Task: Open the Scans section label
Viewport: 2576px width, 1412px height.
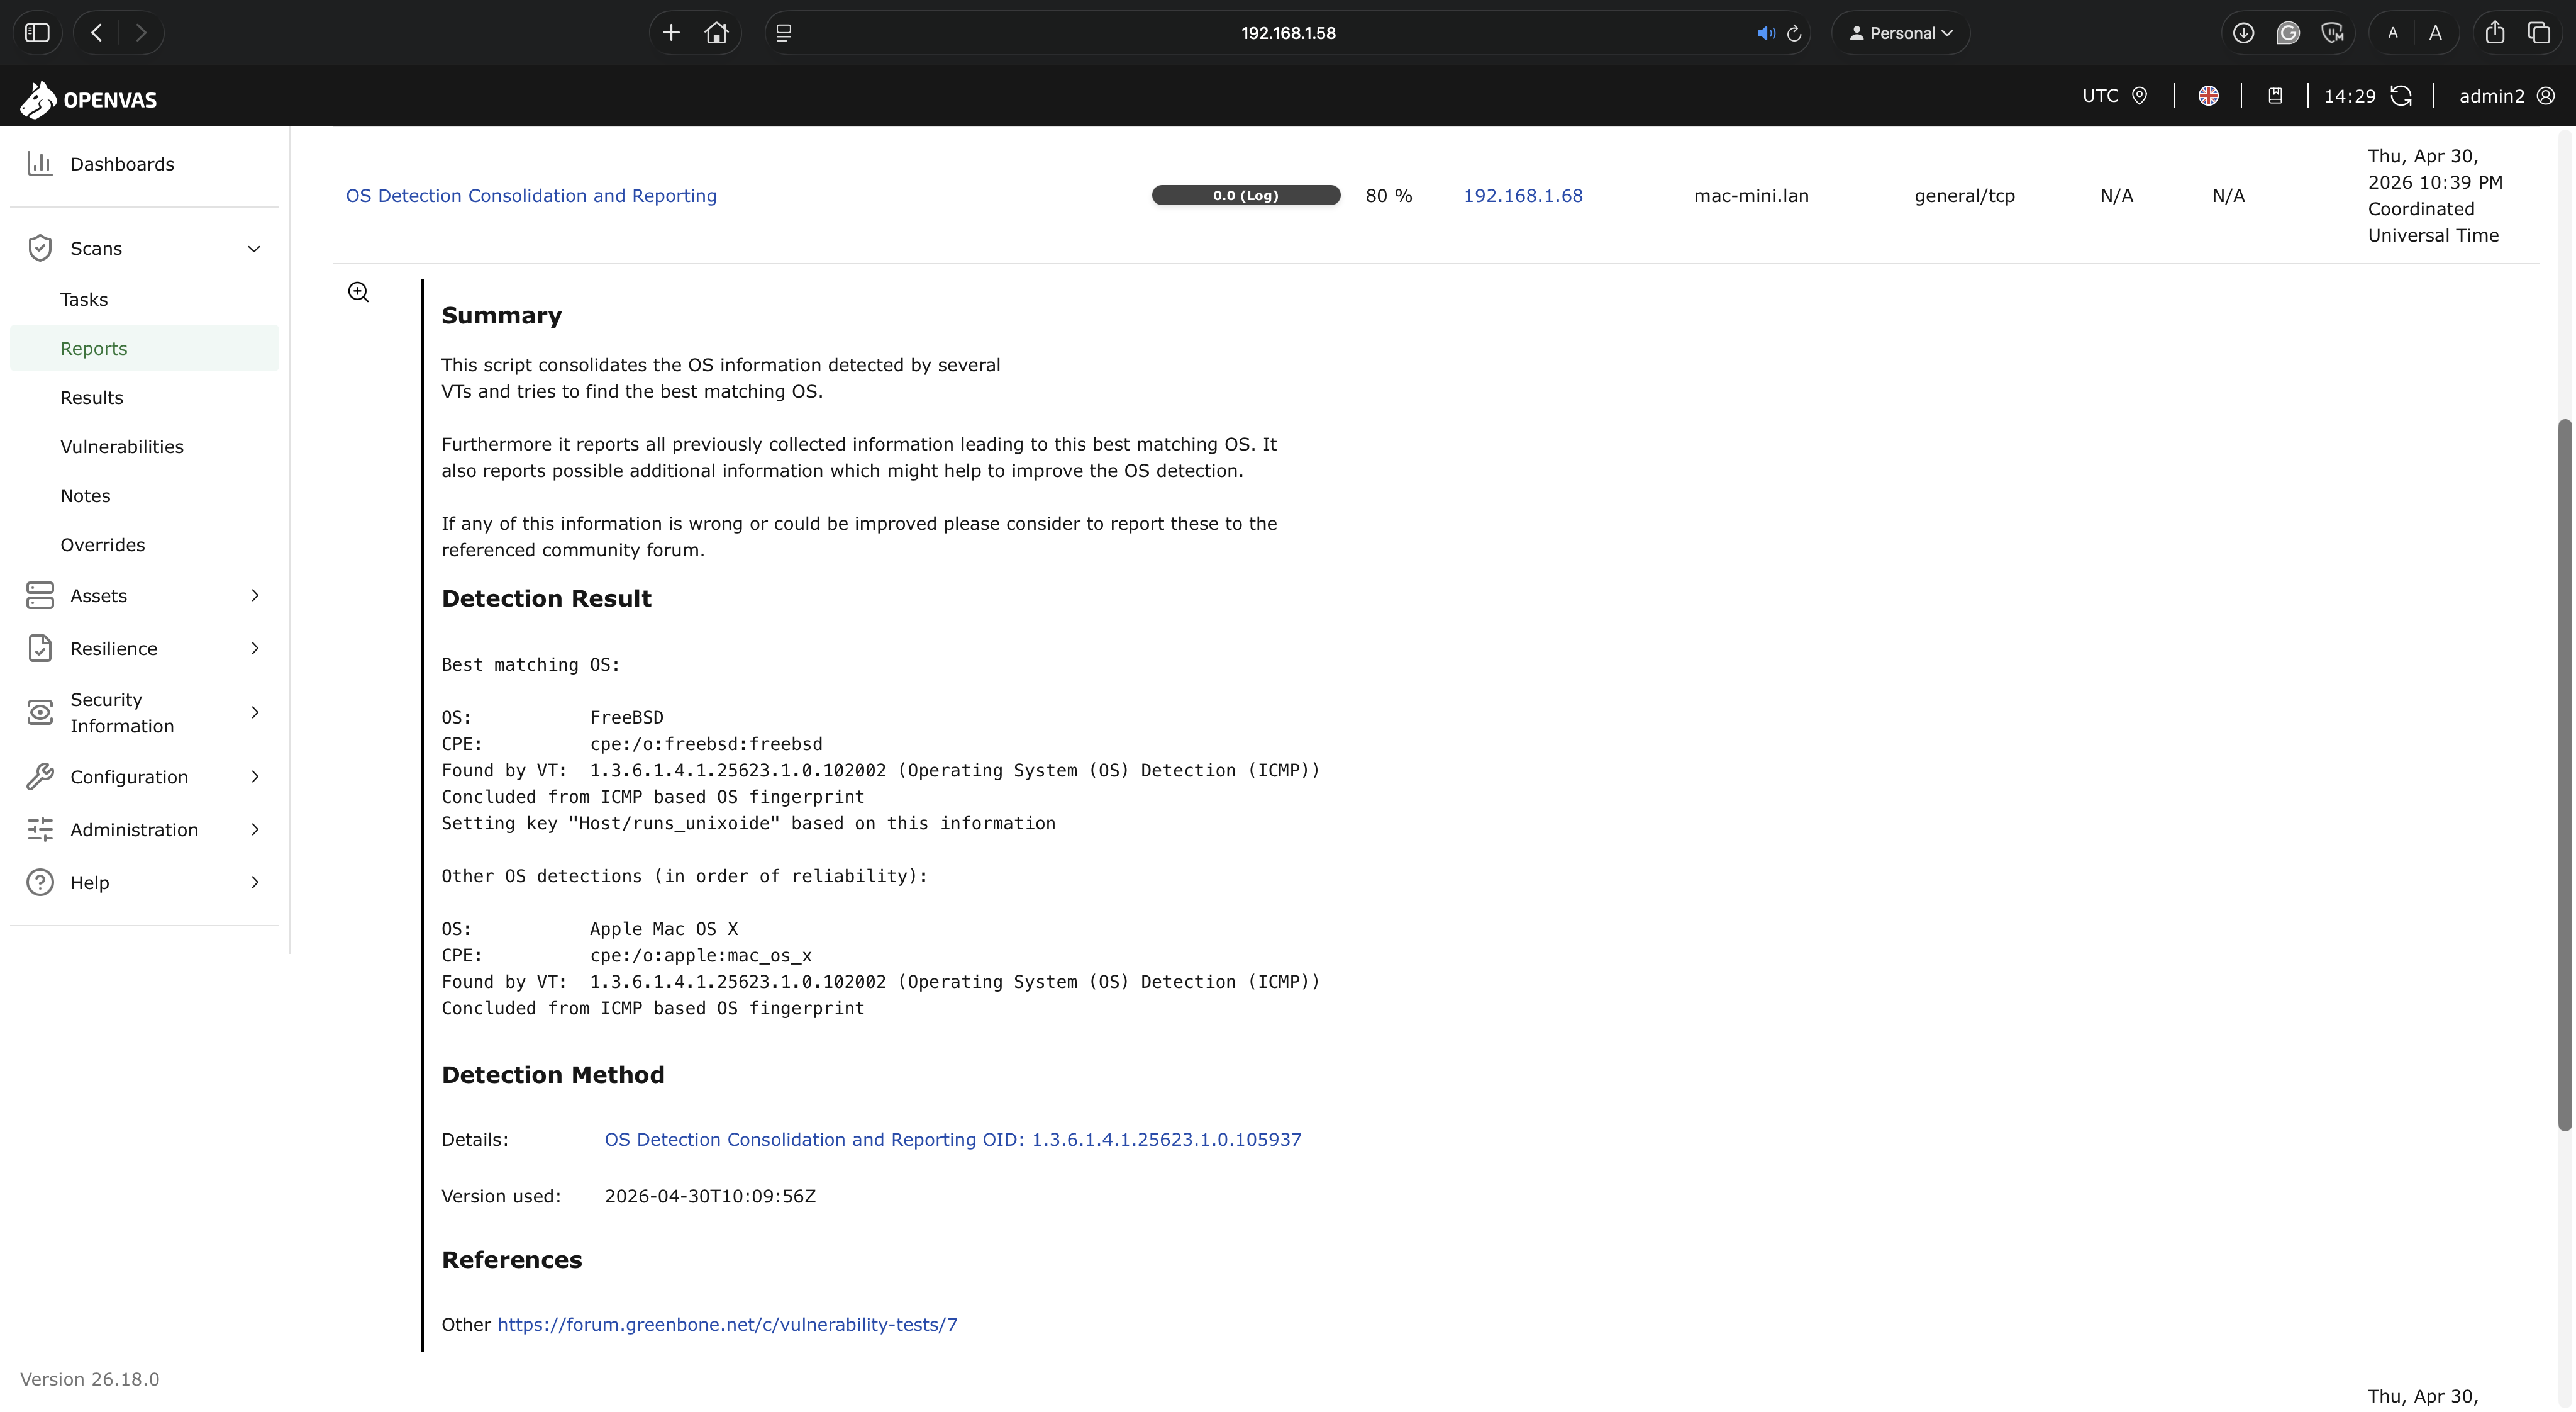Action: pos(96,248)
